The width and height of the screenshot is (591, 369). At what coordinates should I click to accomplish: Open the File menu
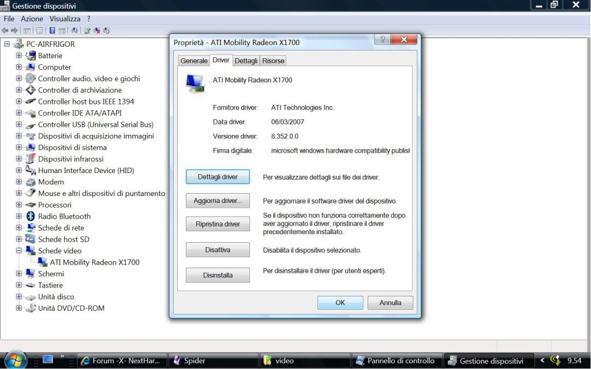point(9,19)
